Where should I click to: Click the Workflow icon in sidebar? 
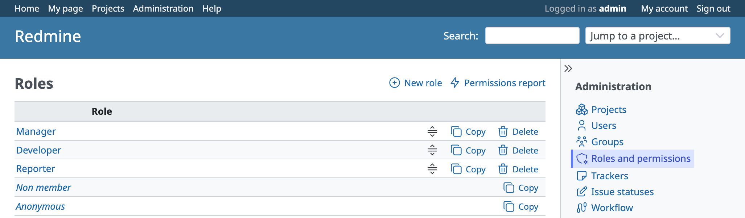[x=581, y=207]
